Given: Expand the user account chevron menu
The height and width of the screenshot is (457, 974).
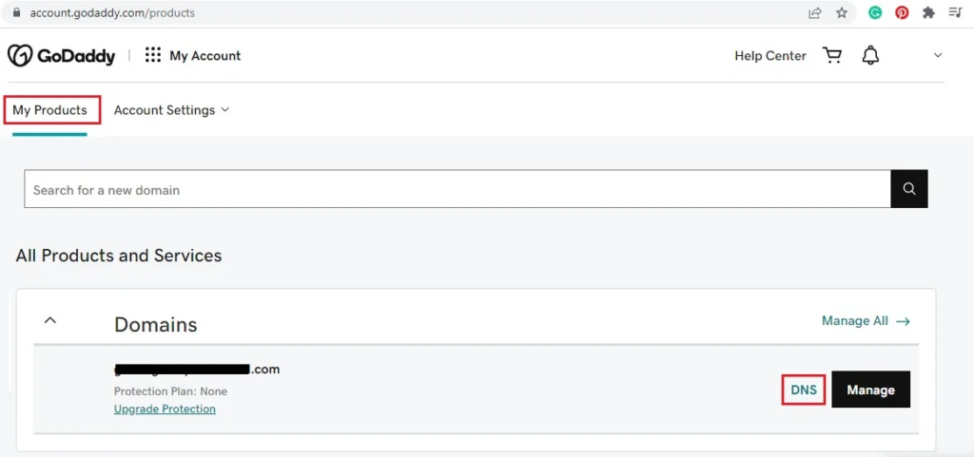Looking at the screenshot, I should coord(938,55).
